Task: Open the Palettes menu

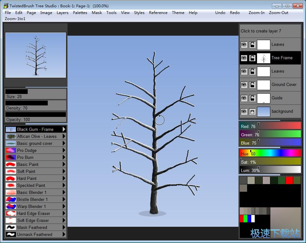Action: click(x=80, y=13)
